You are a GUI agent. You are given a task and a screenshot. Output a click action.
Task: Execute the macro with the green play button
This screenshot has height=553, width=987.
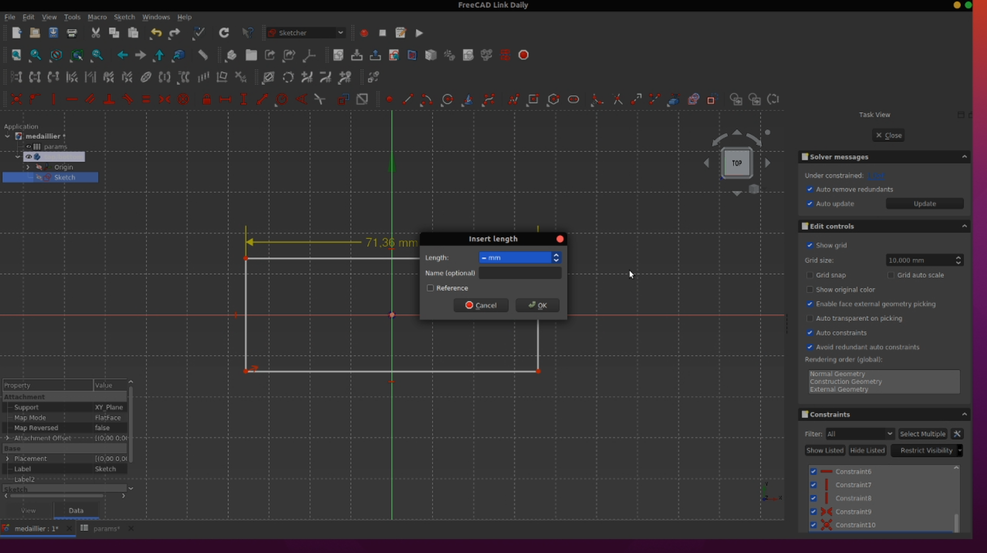(419, 33)
